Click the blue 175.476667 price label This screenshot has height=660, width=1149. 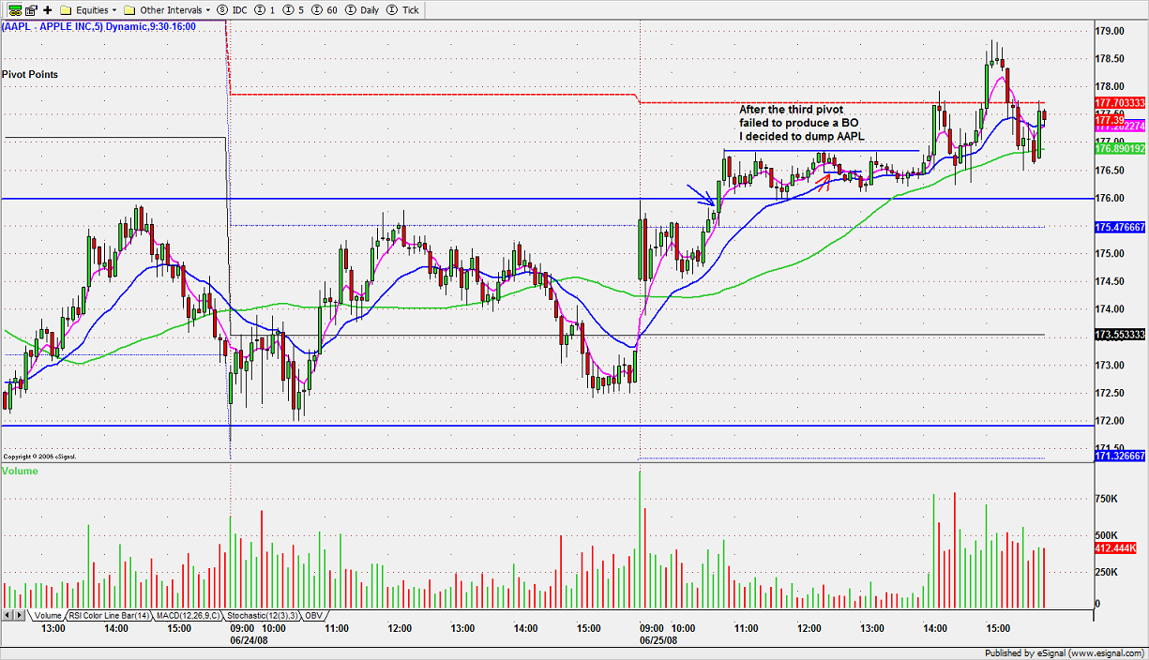tap(1121, 227)
